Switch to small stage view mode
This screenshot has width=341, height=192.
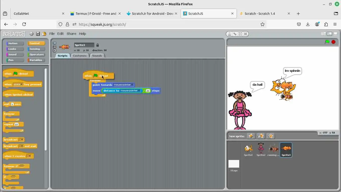[x=323, y=34]
